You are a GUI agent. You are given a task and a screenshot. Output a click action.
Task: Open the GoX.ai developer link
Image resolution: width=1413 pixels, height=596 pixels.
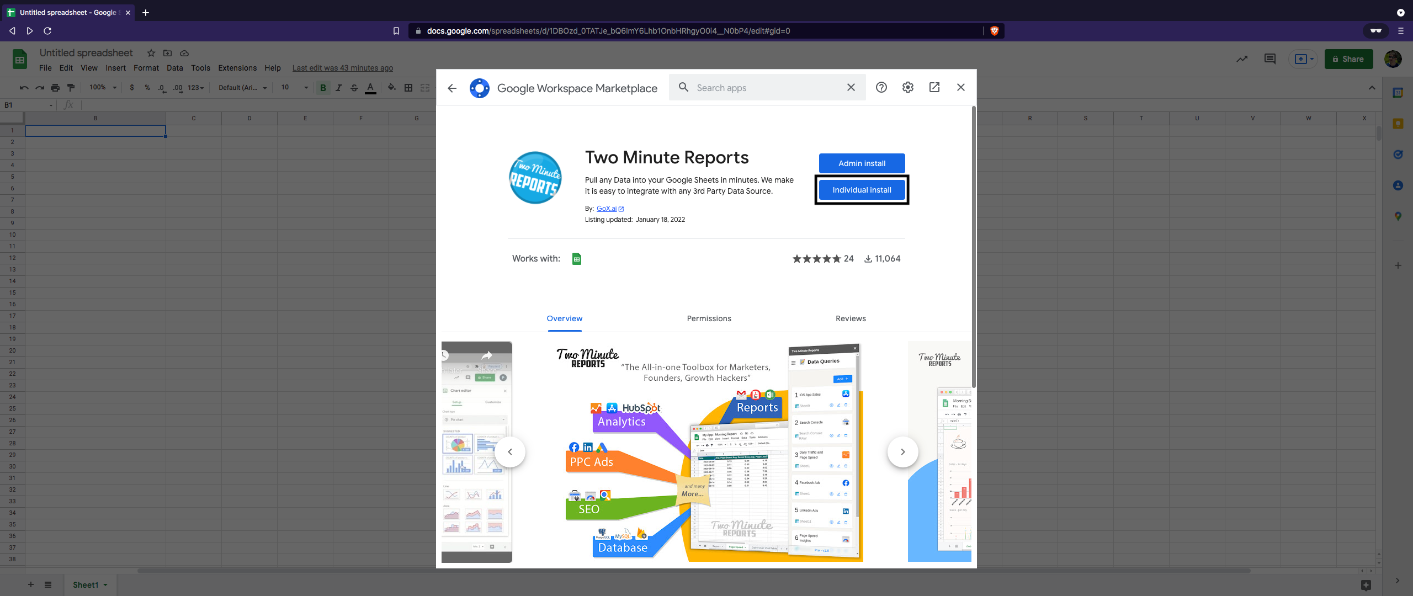pos(610,209)
